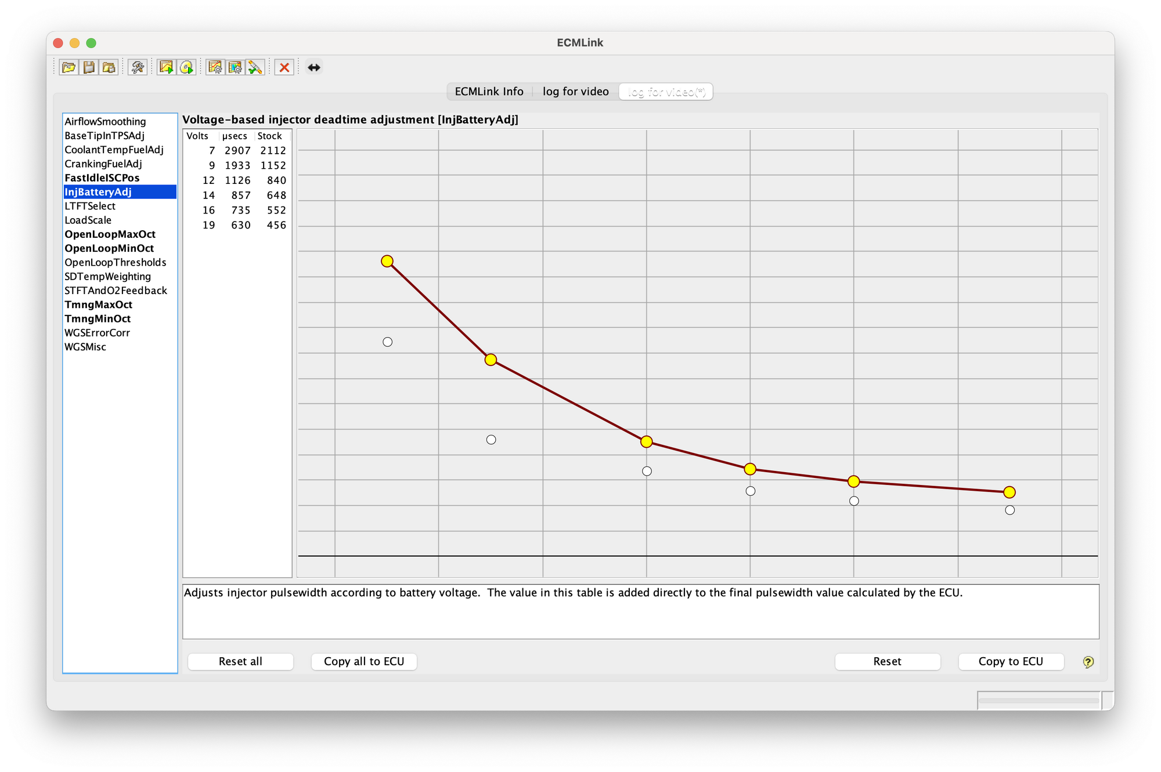The height and width of the screenshot is (772, 1161).
Task: Select WGSMisc in the list
Action: (120, 347)
